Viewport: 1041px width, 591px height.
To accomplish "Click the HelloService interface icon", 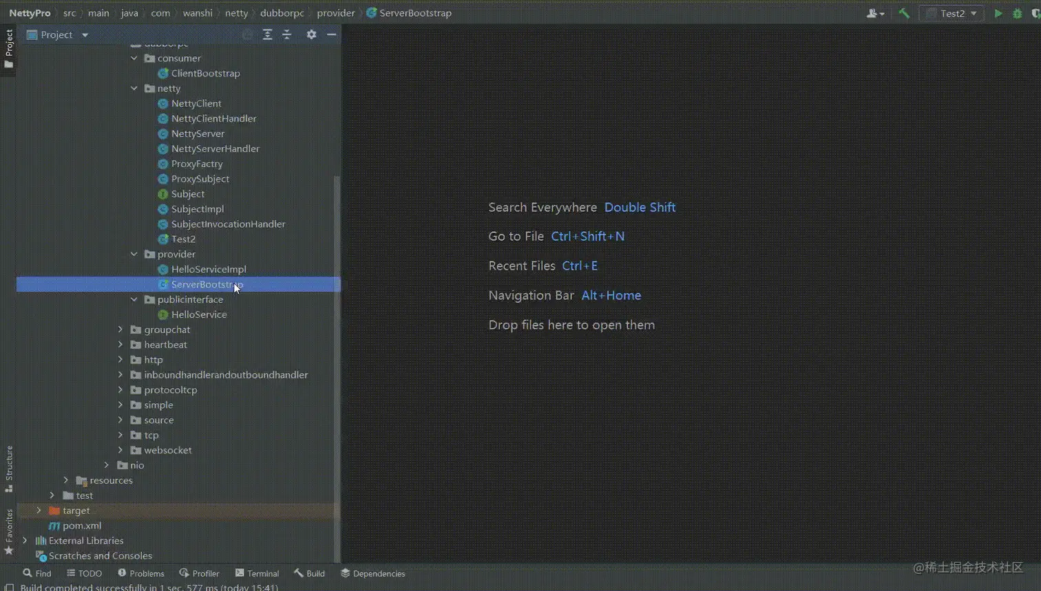I will click(x=163, y=315).
